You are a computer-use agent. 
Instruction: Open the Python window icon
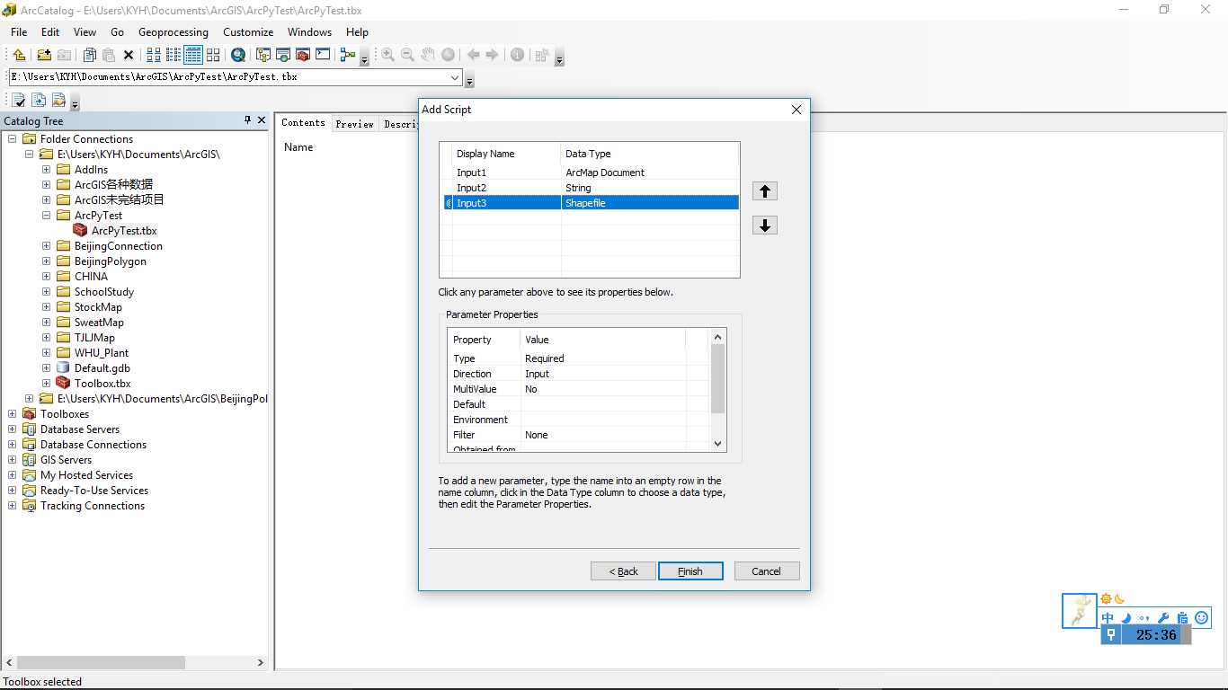(323, 55)
